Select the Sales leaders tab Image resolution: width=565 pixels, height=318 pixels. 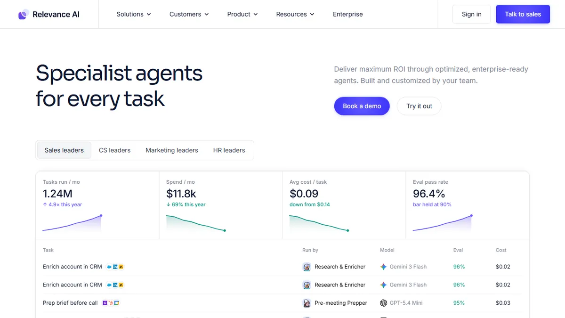64,150
